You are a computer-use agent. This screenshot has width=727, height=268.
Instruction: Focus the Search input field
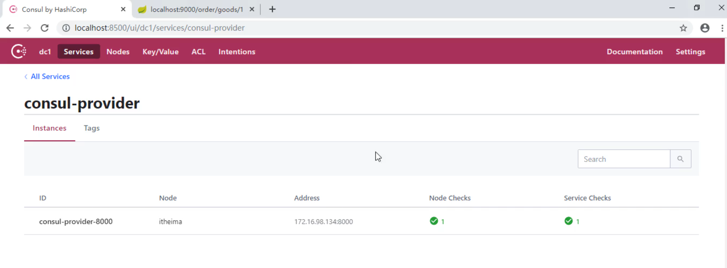[624, 159]
